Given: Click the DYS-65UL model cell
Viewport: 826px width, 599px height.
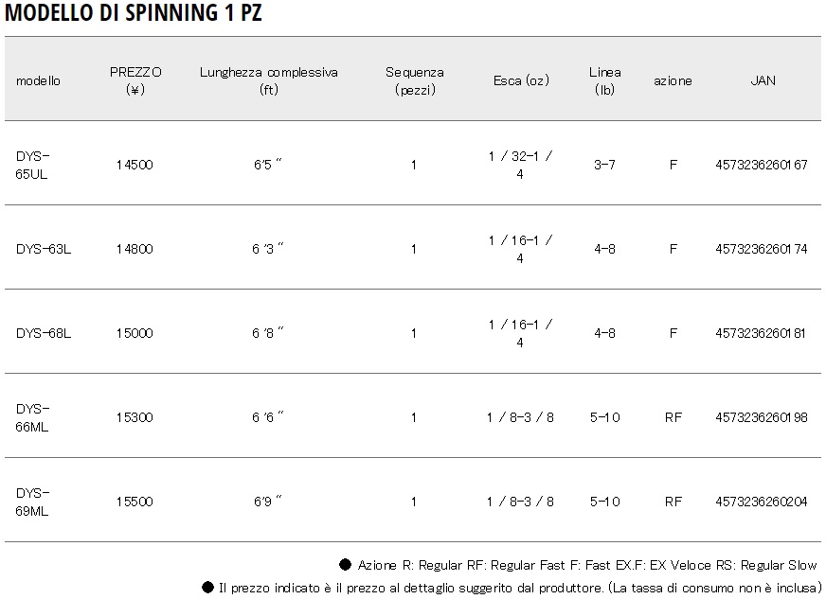Looking at the screenshot, I should tap(32, 165).
